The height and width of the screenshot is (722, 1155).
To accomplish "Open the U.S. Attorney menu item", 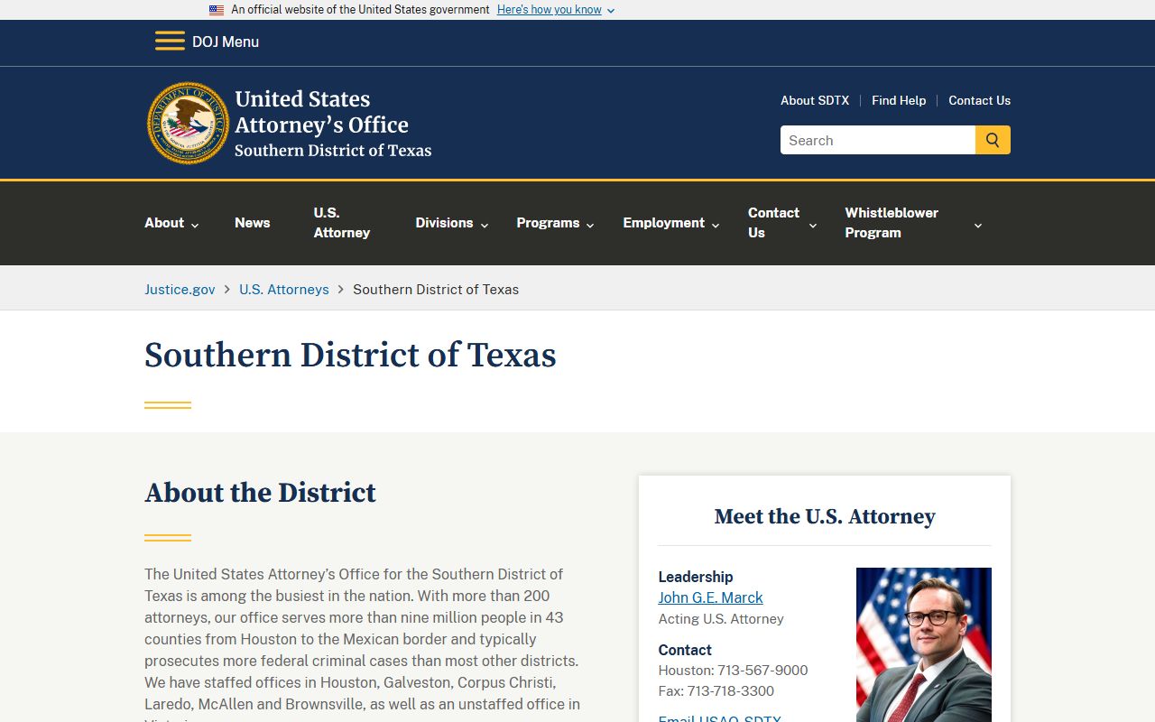I will pos(342,223).
